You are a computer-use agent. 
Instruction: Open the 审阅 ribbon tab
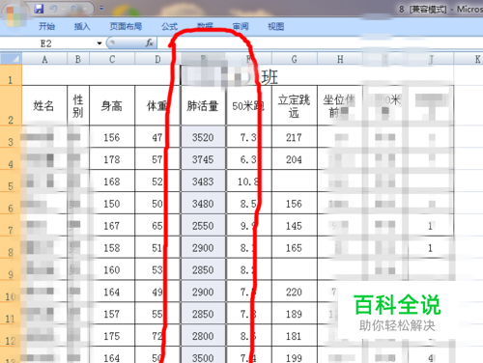[x=241, y=26]
